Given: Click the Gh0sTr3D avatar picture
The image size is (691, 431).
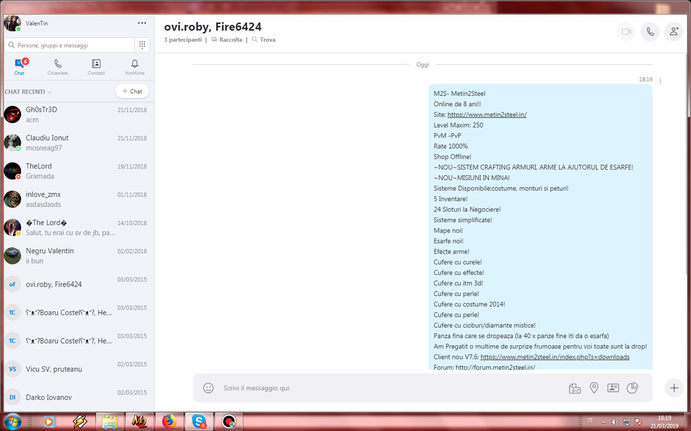Looking at the screenshot, I should click(12, 114).
